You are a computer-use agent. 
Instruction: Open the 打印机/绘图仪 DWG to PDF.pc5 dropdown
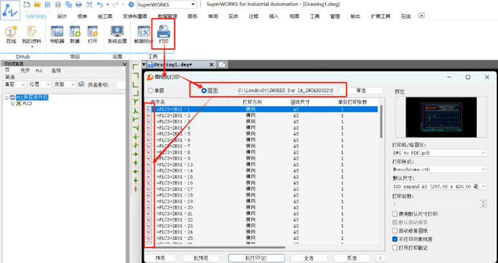[x=440, y=153]
